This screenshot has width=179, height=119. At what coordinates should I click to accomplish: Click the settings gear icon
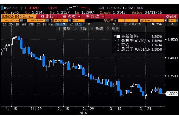[x=172, y=25]
